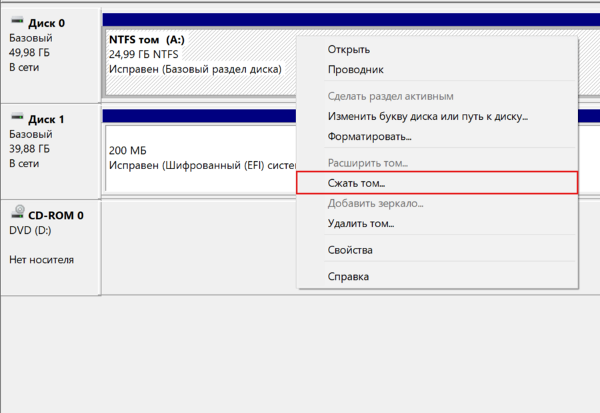The height and width of the screenshot is (413, 600).
Task: Choose the highlighted Сжать том... option
Action: (x=357, y=183)
